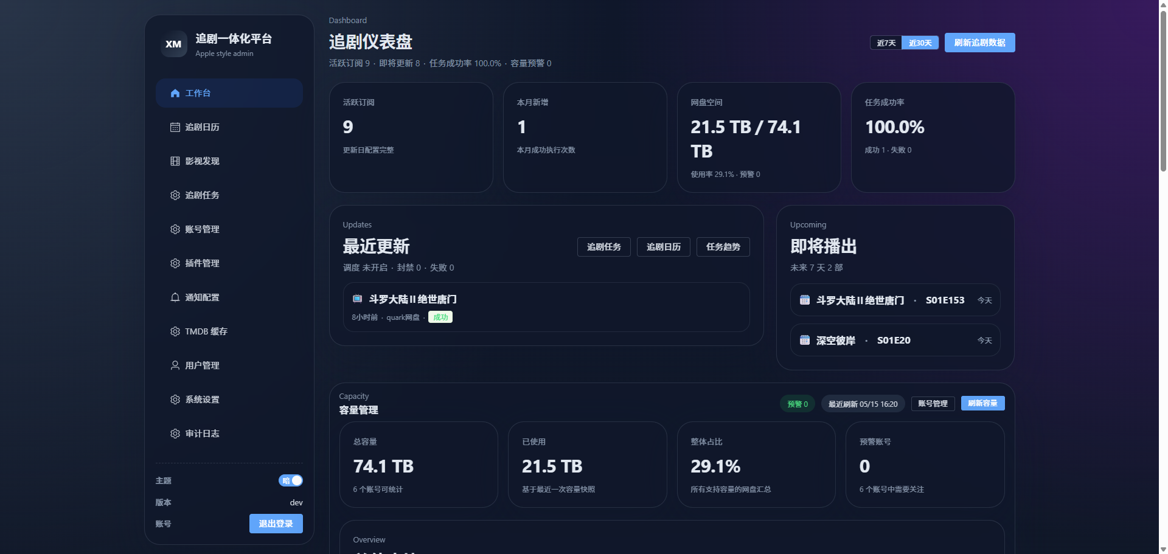Go to 影视发现 in sidebar
1168x554 pixels.
[229, 161]
